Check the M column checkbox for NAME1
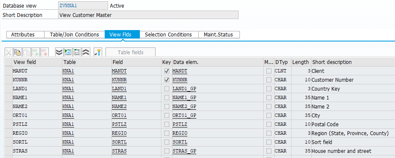This screenshot has width=395, height=158. (269, 97)
